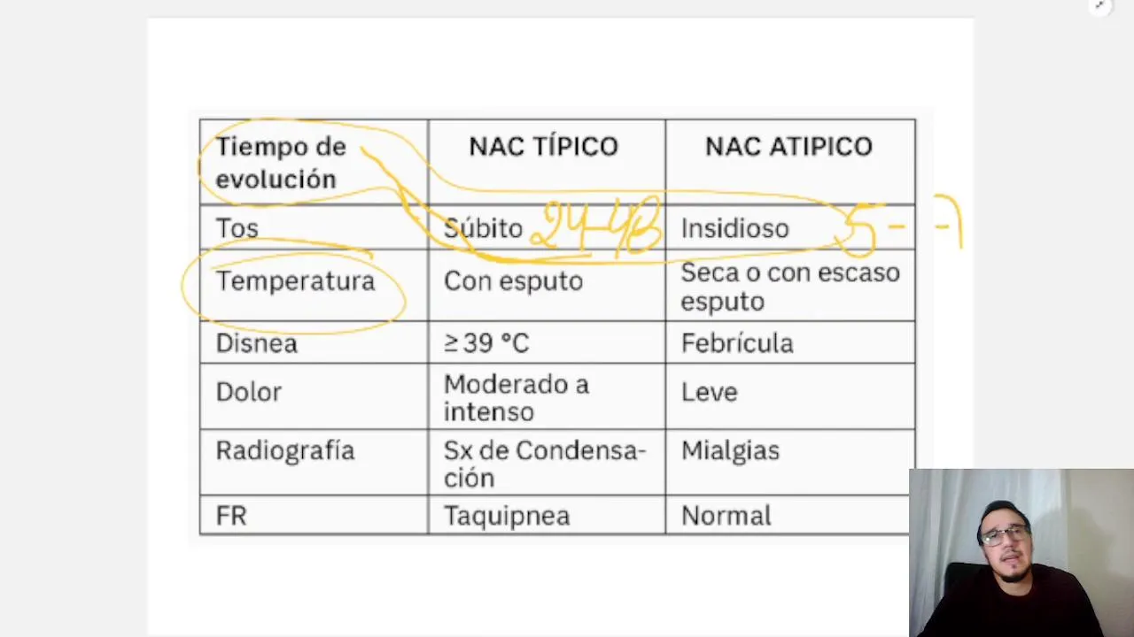Select the circled "Temperatura" row label
Screen dimensions: 1134x637
(x=295, y=281)
